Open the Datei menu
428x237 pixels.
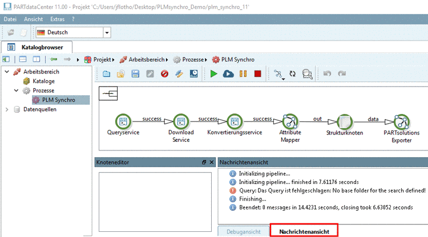pos(10,19)
